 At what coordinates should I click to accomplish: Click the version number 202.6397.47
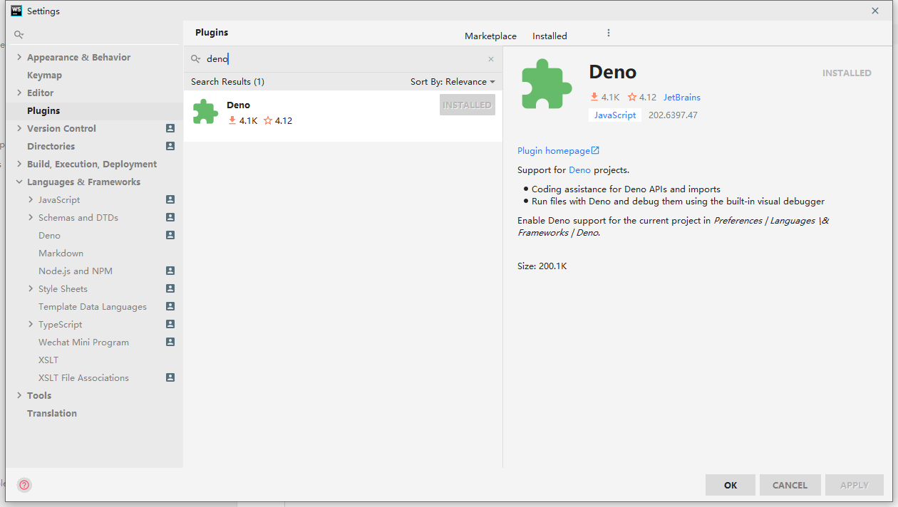(x=673, y=115)
